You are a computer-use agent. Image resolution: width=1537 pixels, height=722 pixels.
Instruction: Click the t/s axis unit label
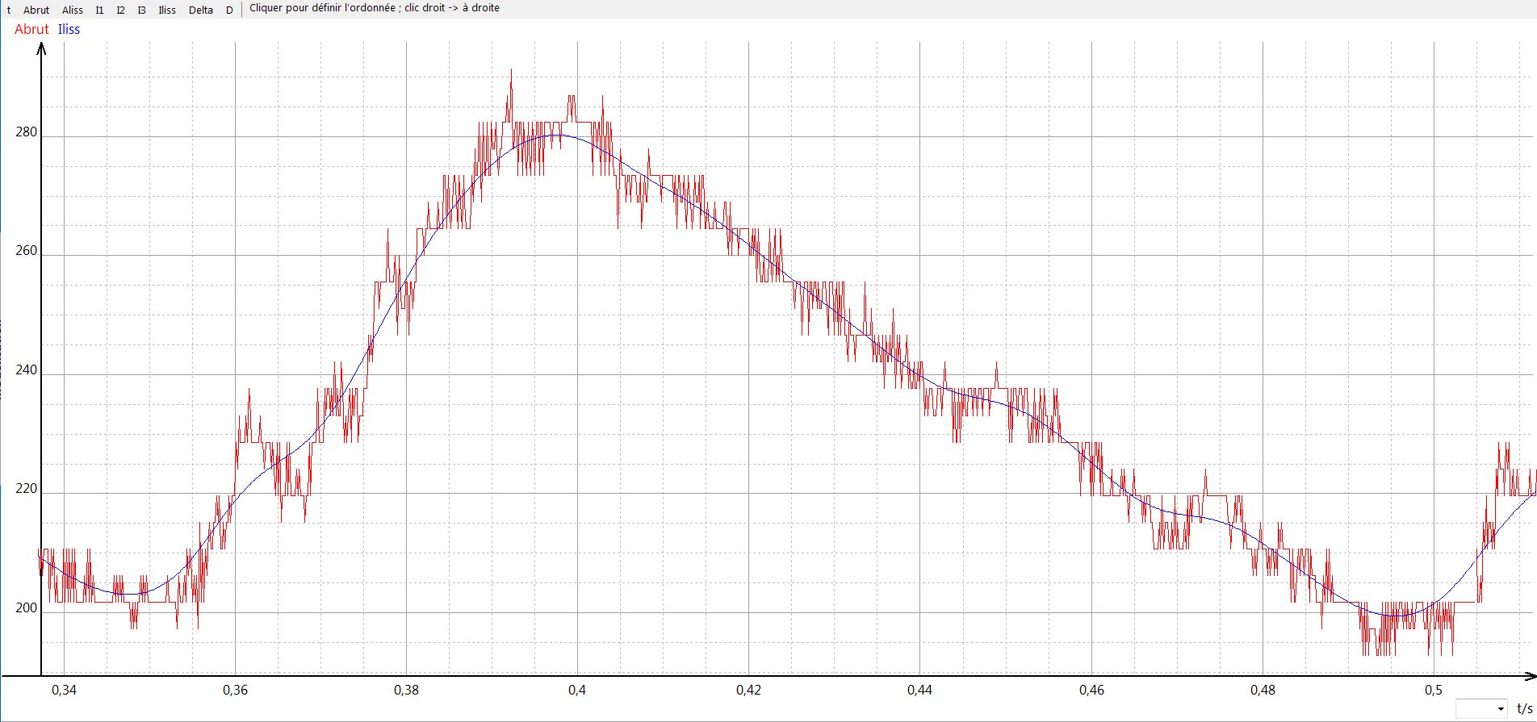(x=1524, y=708)
